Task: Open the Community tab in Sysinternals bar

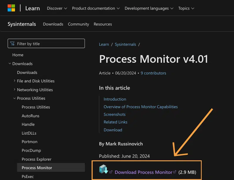Action: click(78, 24)
